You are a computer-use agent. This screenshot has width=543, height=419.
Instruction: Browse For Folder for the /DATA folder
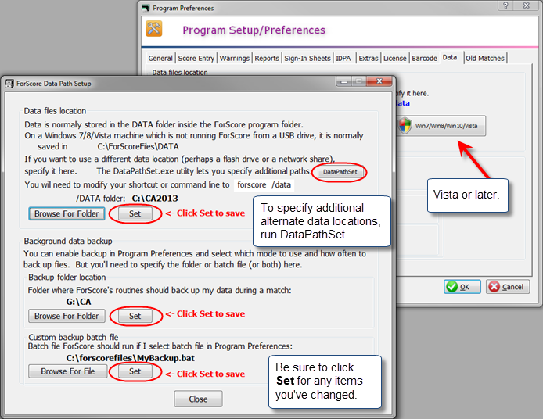coord(67,214)
